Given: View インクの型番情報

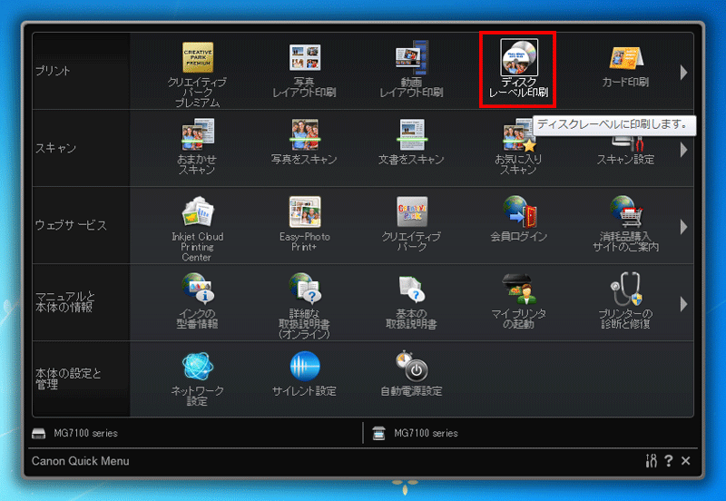Looking at the screenshot, I should click(x=197, y=301).
